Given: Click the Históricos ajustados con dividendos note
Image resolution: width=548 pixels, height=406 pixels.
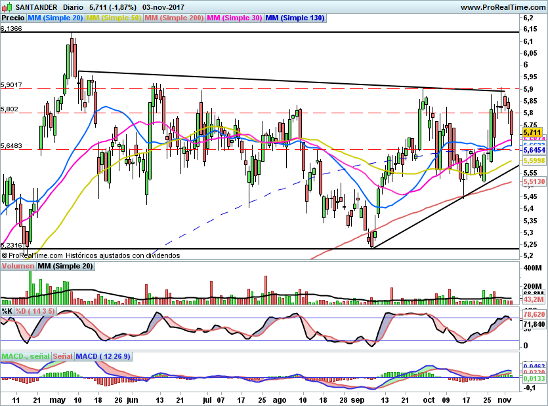Looking at the screenshot, I should pos(123,255).
